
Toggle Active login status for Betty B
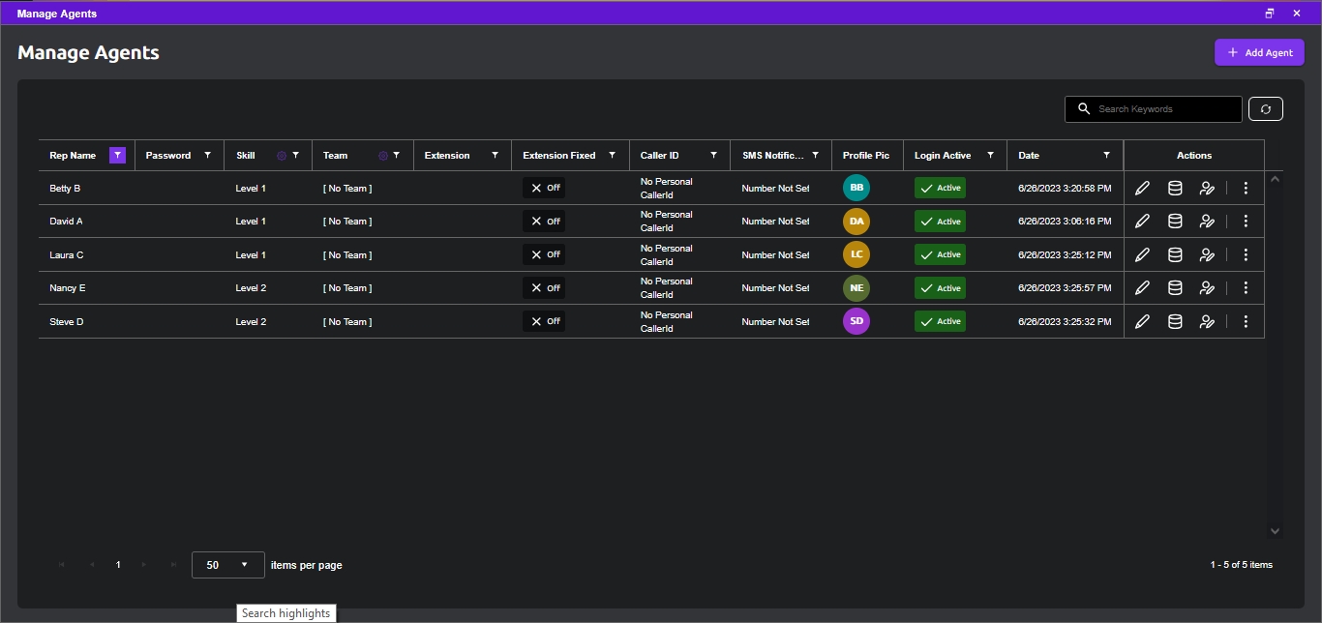click(940, 189)
